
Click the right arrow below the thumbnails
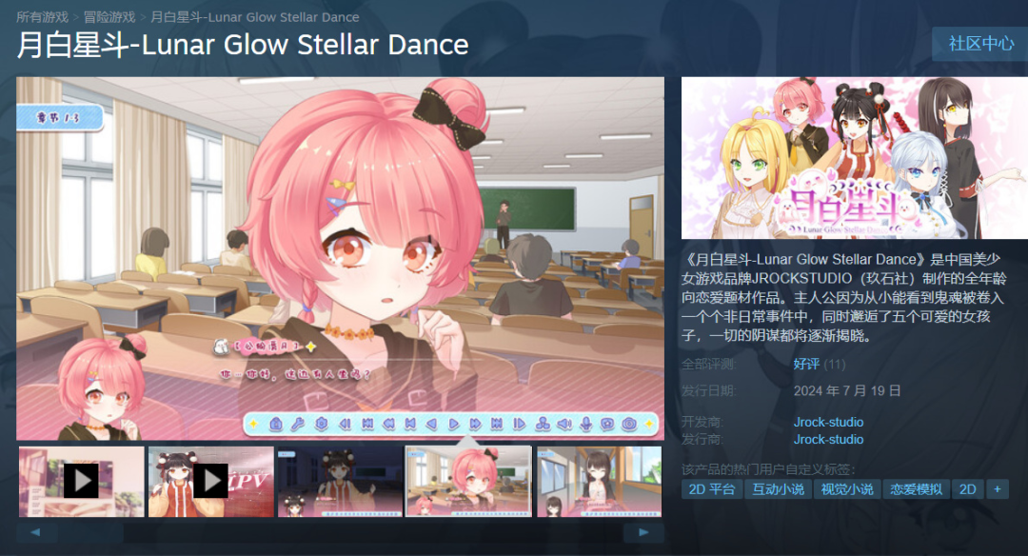(x=643, y=532)
